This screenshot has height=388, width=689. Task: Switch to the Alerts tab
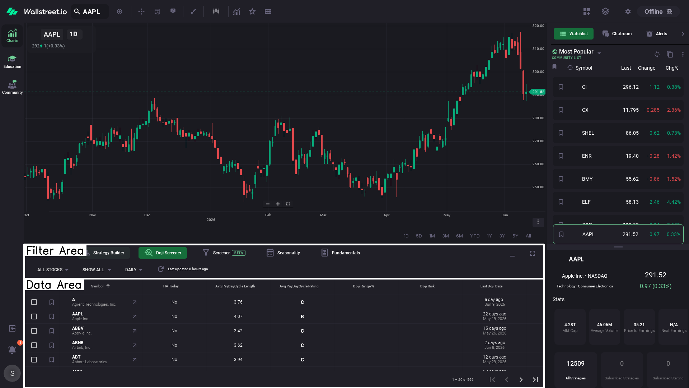pos(657,34)
